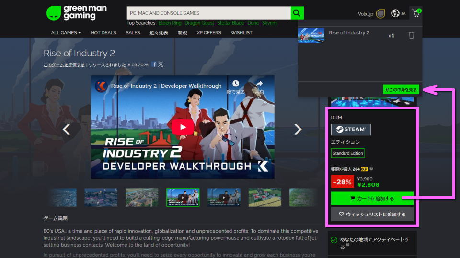Play the Developer Walkthrough video
The width and height of the screenshot is (460, 258).
183,127
